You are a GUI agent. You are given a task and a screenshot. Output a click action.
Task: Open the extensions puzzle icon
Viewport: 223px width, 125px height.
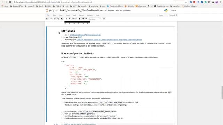click(x=213, y=2)
